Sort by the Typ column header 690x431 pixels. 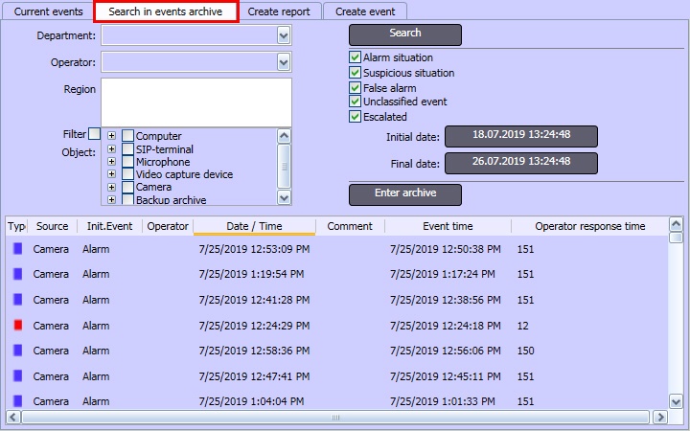(x=16, y=226)
